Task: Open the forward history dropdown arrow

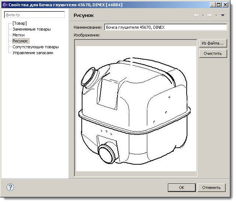Action: pos(216,15)
